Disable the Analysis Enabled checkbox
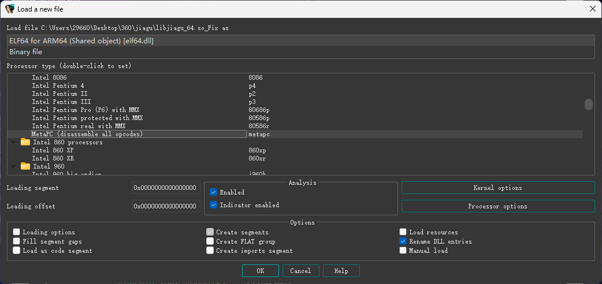The width and height of the screenshot is (602, 284). (214, 192)
